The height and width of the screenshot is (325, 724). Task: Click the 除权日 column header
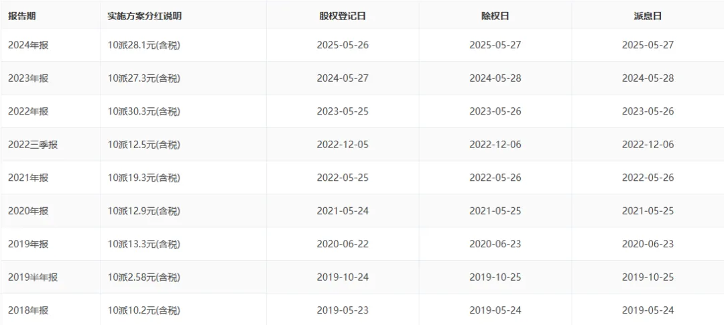[495, 16]
